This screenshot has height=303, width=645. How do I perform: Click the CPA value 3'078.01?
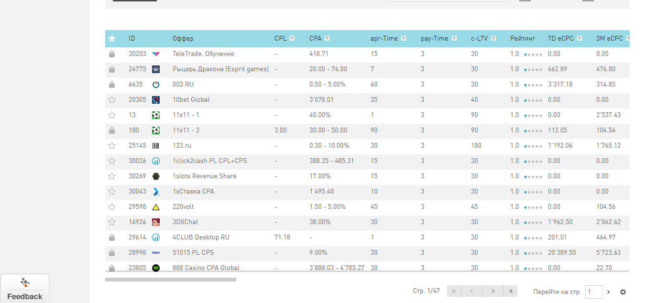coord(321,100)
